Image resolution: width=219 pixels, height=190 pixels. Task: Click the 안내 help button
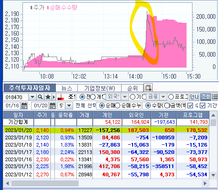(x=194, y=97)
